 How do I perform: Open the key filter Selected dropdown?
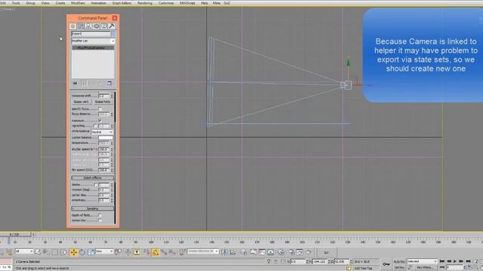(x=422, y=261)
